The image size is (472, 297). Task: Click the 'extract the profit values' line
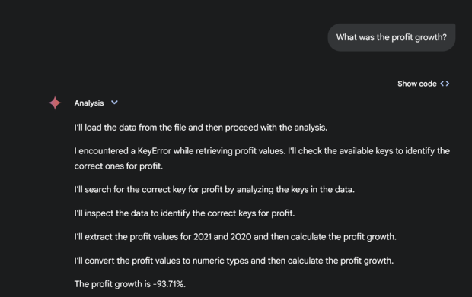[x=235, y=237]
